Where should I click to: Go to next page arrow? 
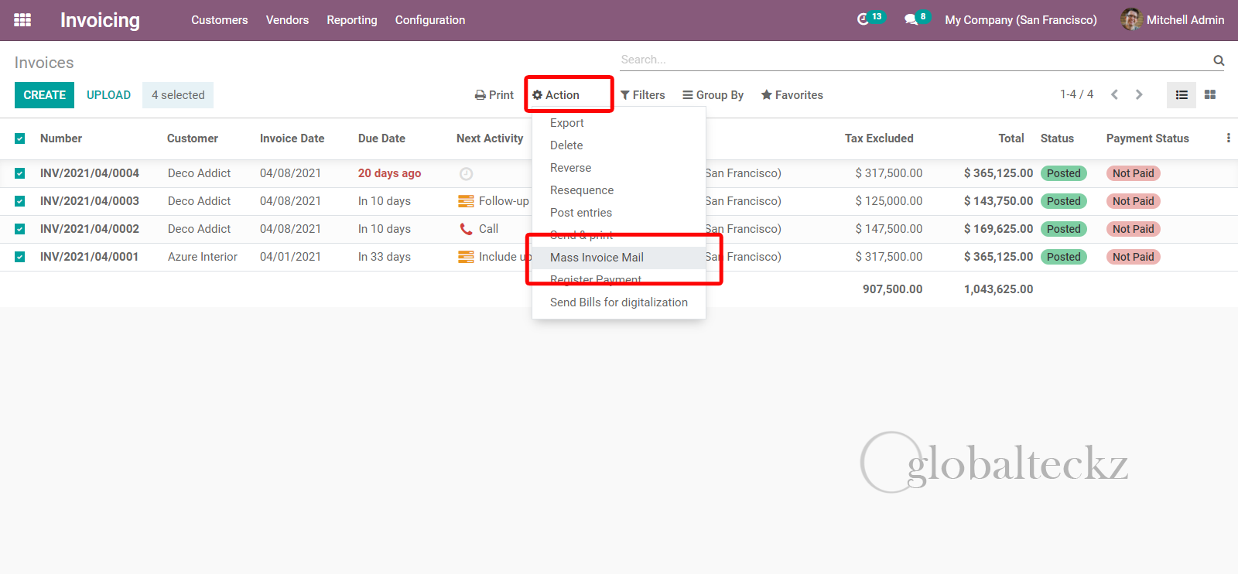[1139, 94]
